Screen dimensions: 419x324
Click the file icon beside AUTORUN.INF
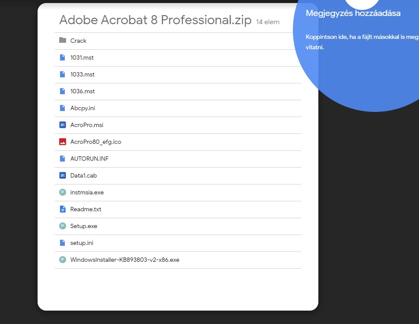tap(62, 159)
